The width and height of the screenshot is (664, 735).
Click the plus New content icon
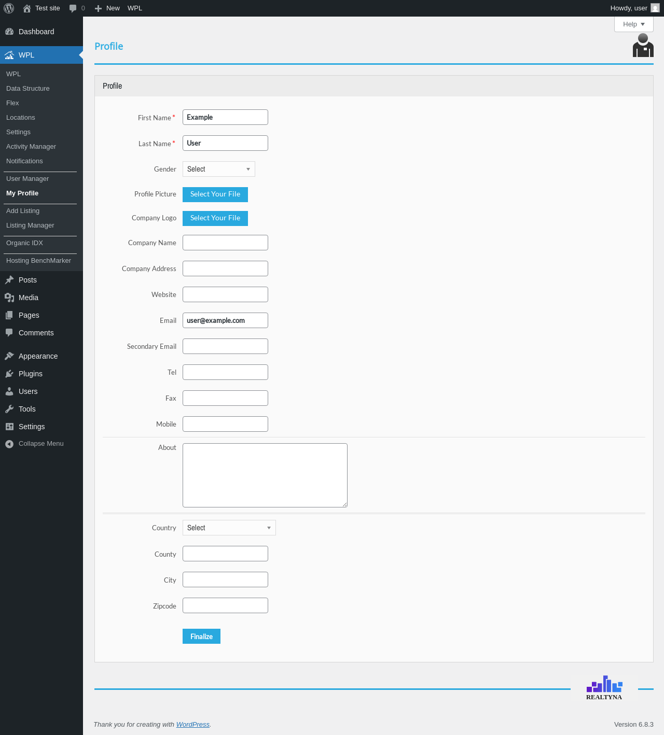98,8
